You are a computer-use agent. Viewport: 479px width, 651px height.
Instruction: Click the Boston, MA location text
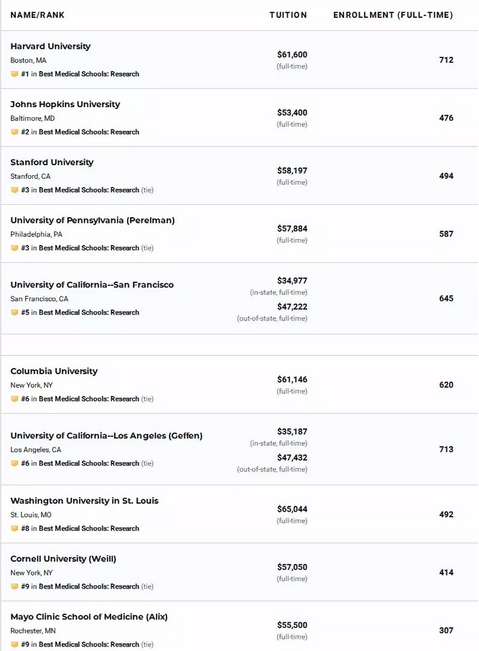(x=28, y=60)
